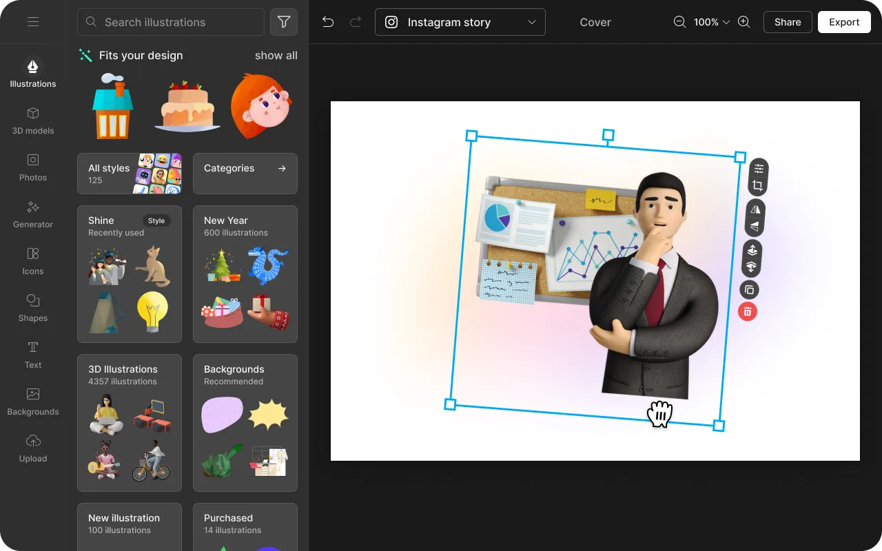The width and height of the screenshot is (882, 551).
Task: Zoom out with the minus magnifier
Action: click(679, 22)
